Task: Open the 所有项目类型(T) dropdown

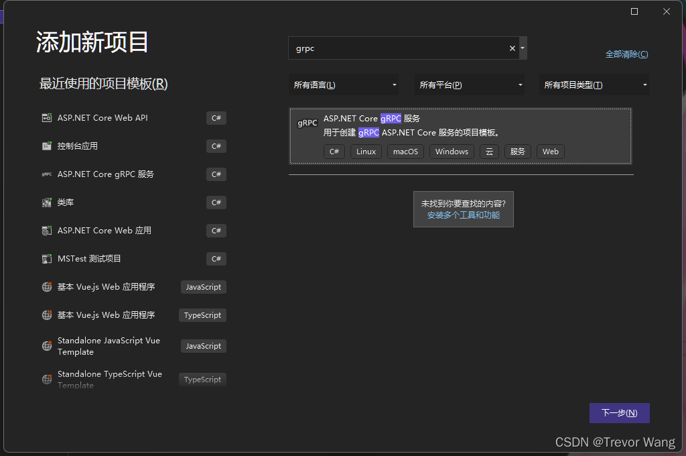Action: [594, 84]
